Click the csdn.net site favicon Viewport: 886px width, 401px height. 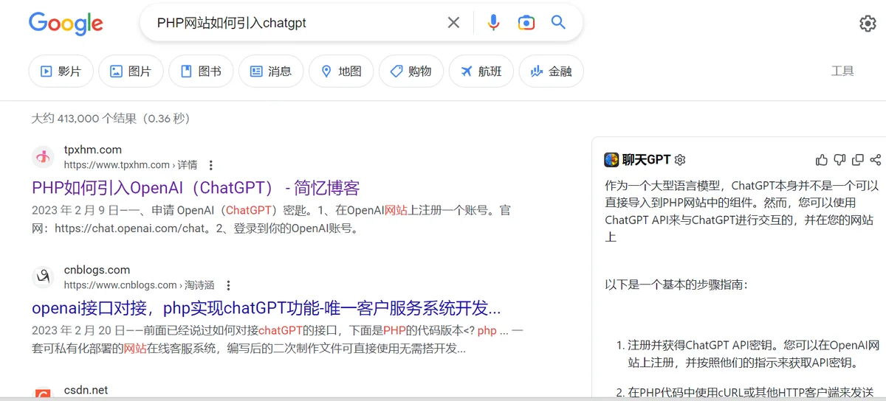tap(43, 394)
